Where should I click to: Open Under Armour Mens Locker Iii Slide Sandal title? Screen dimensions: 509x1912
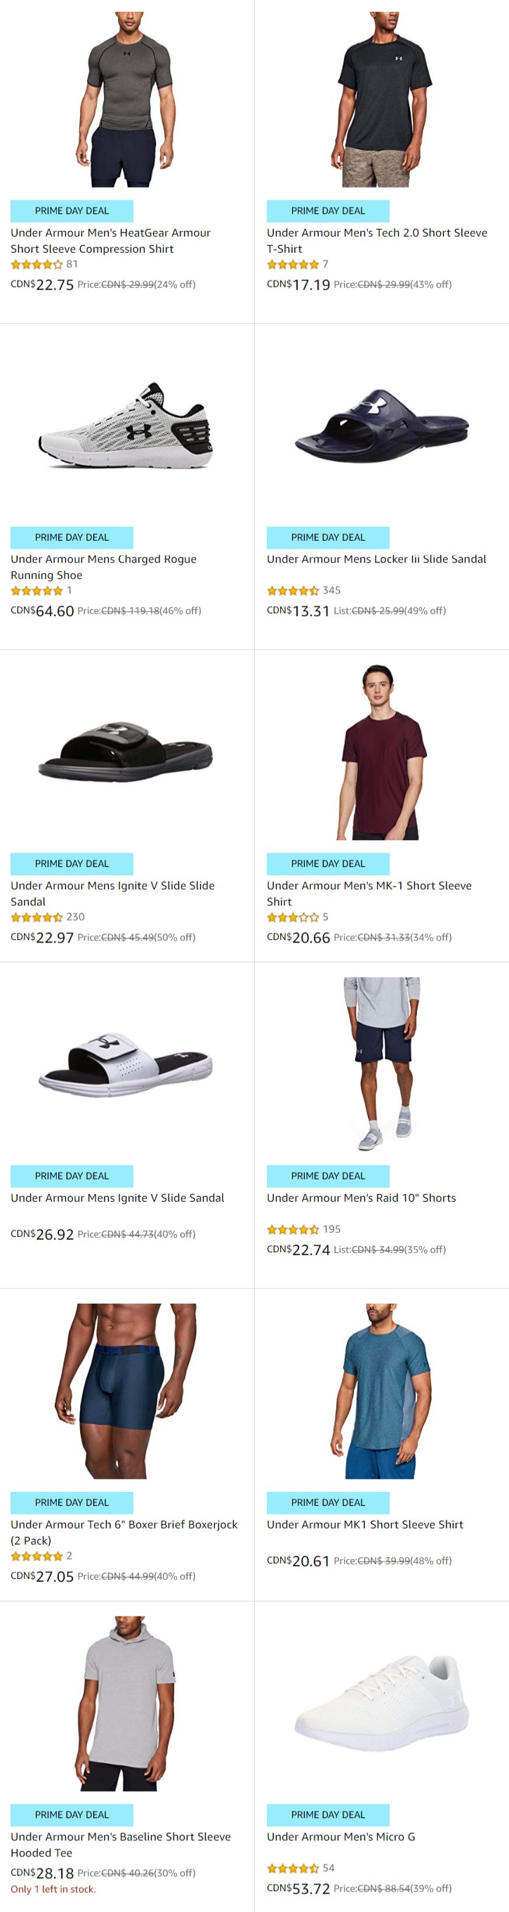coord(376,559)
